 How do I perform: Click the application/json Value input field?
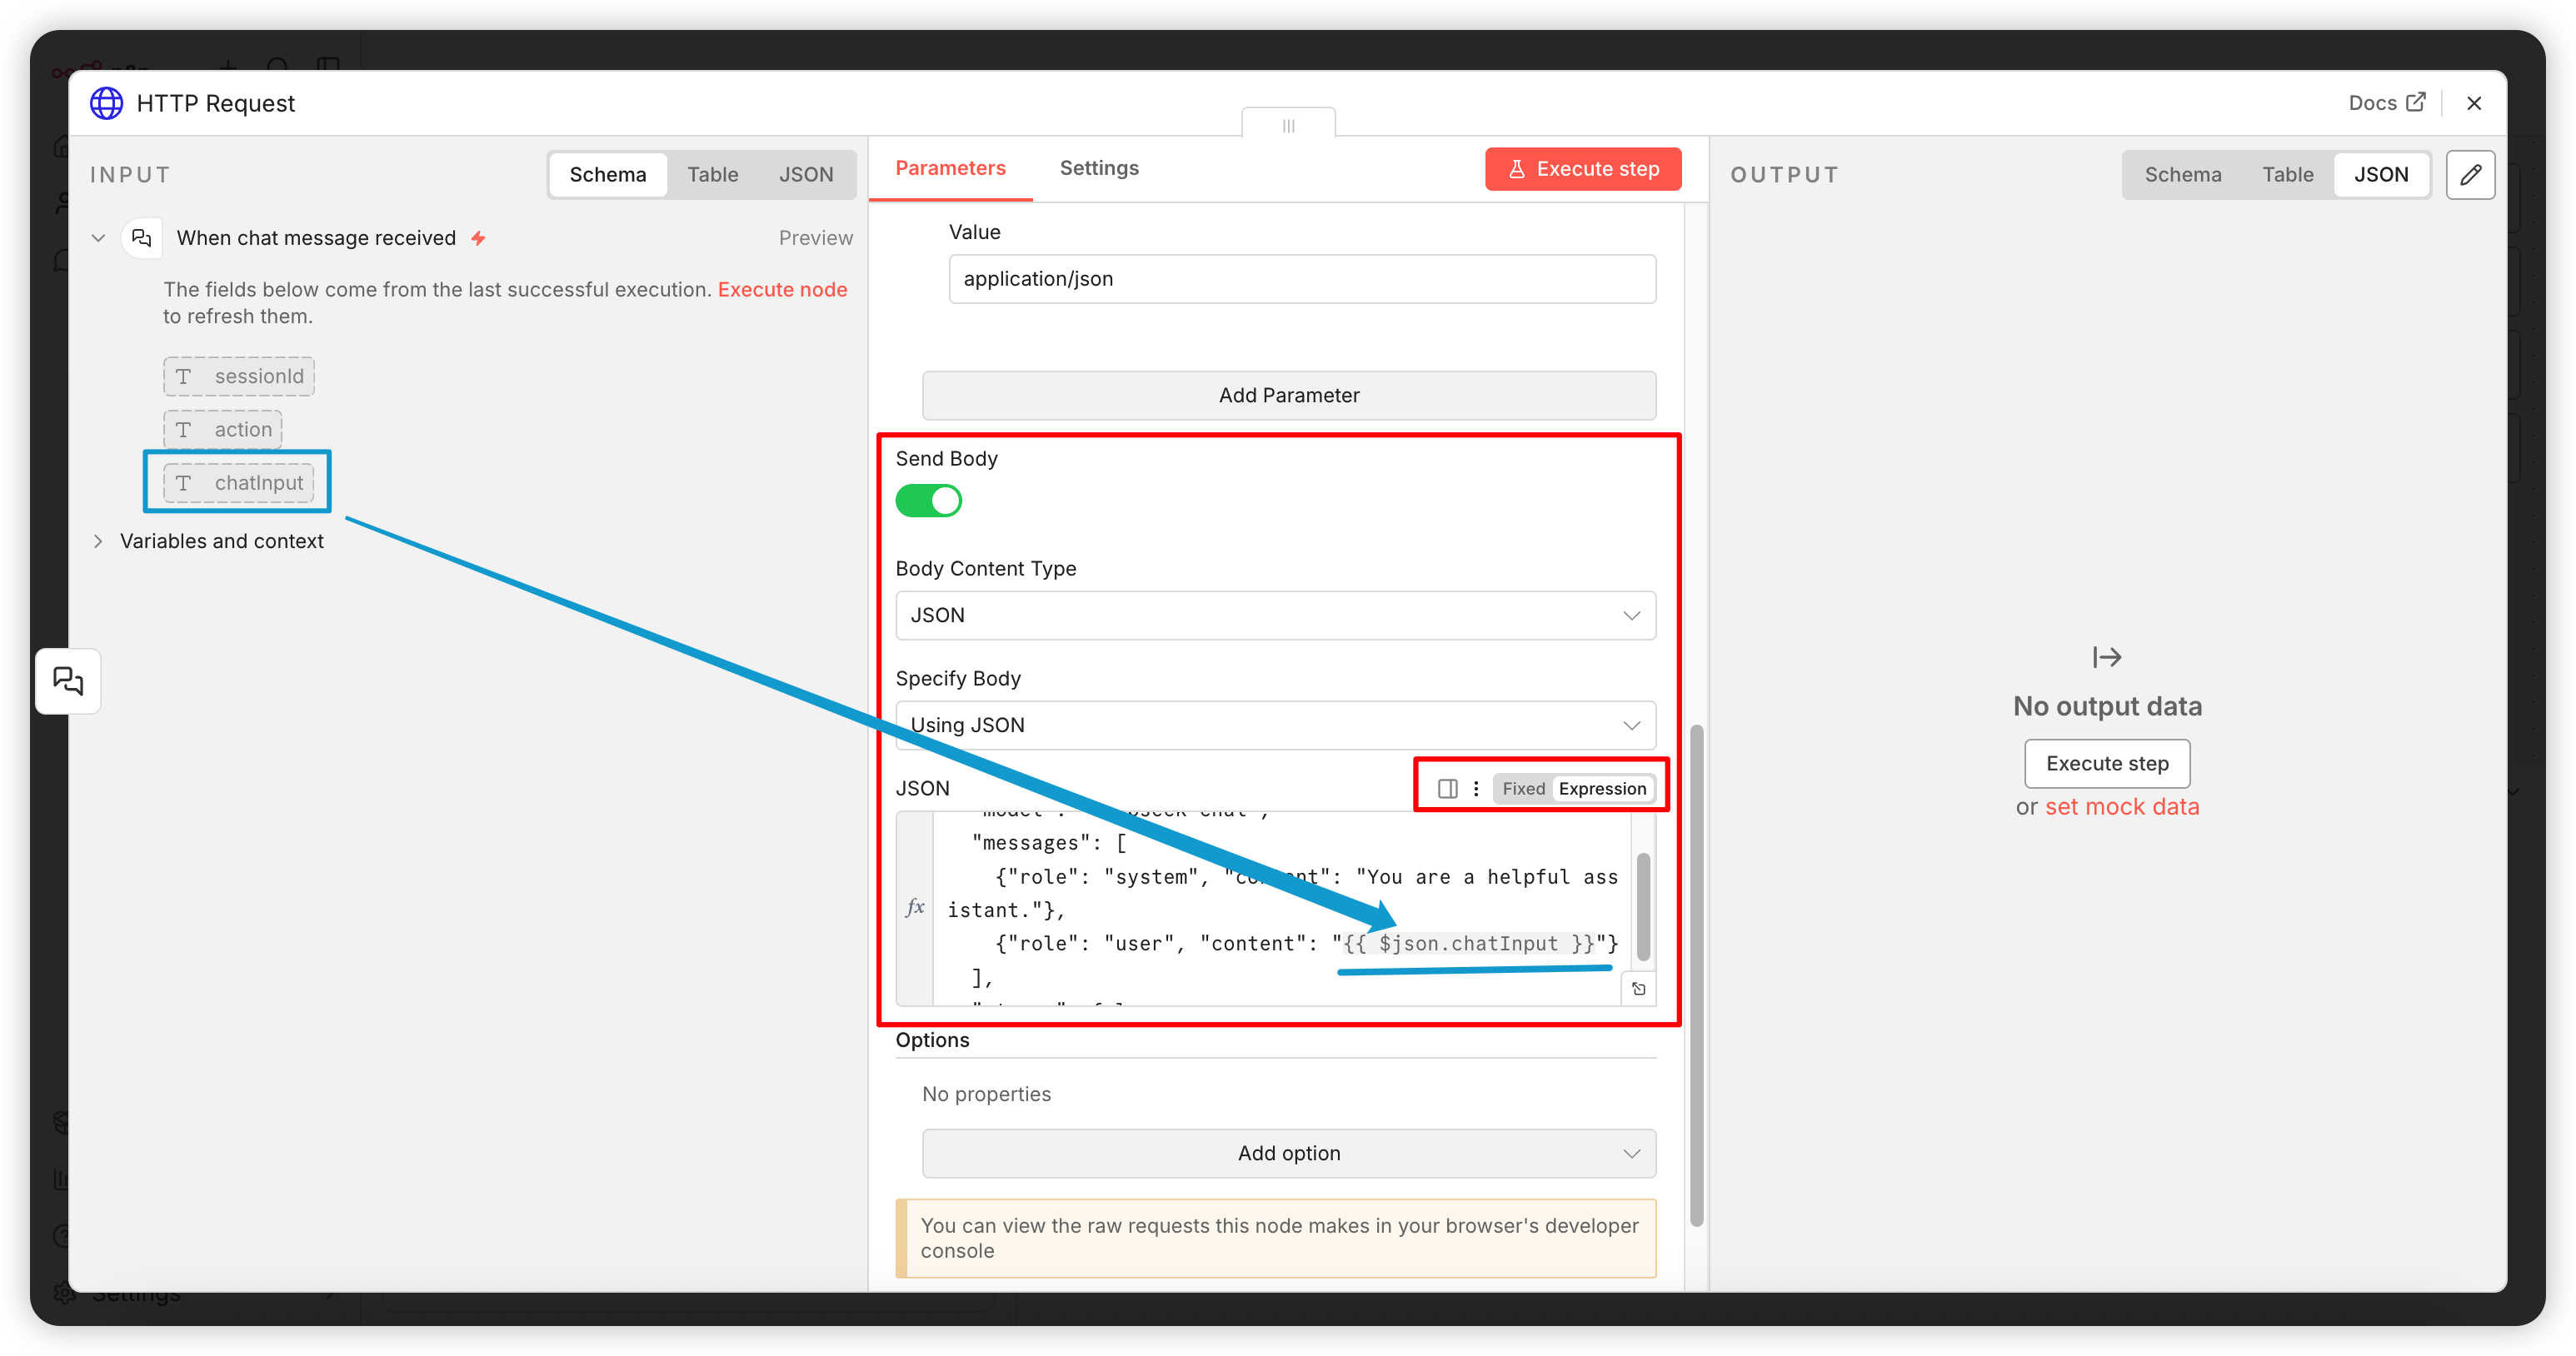pyautogui.click(x=1301, y=279)
